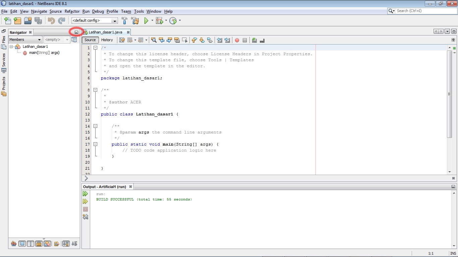
Task: Open the ANT settings wrench in Output panel
Action: [85, 217]
